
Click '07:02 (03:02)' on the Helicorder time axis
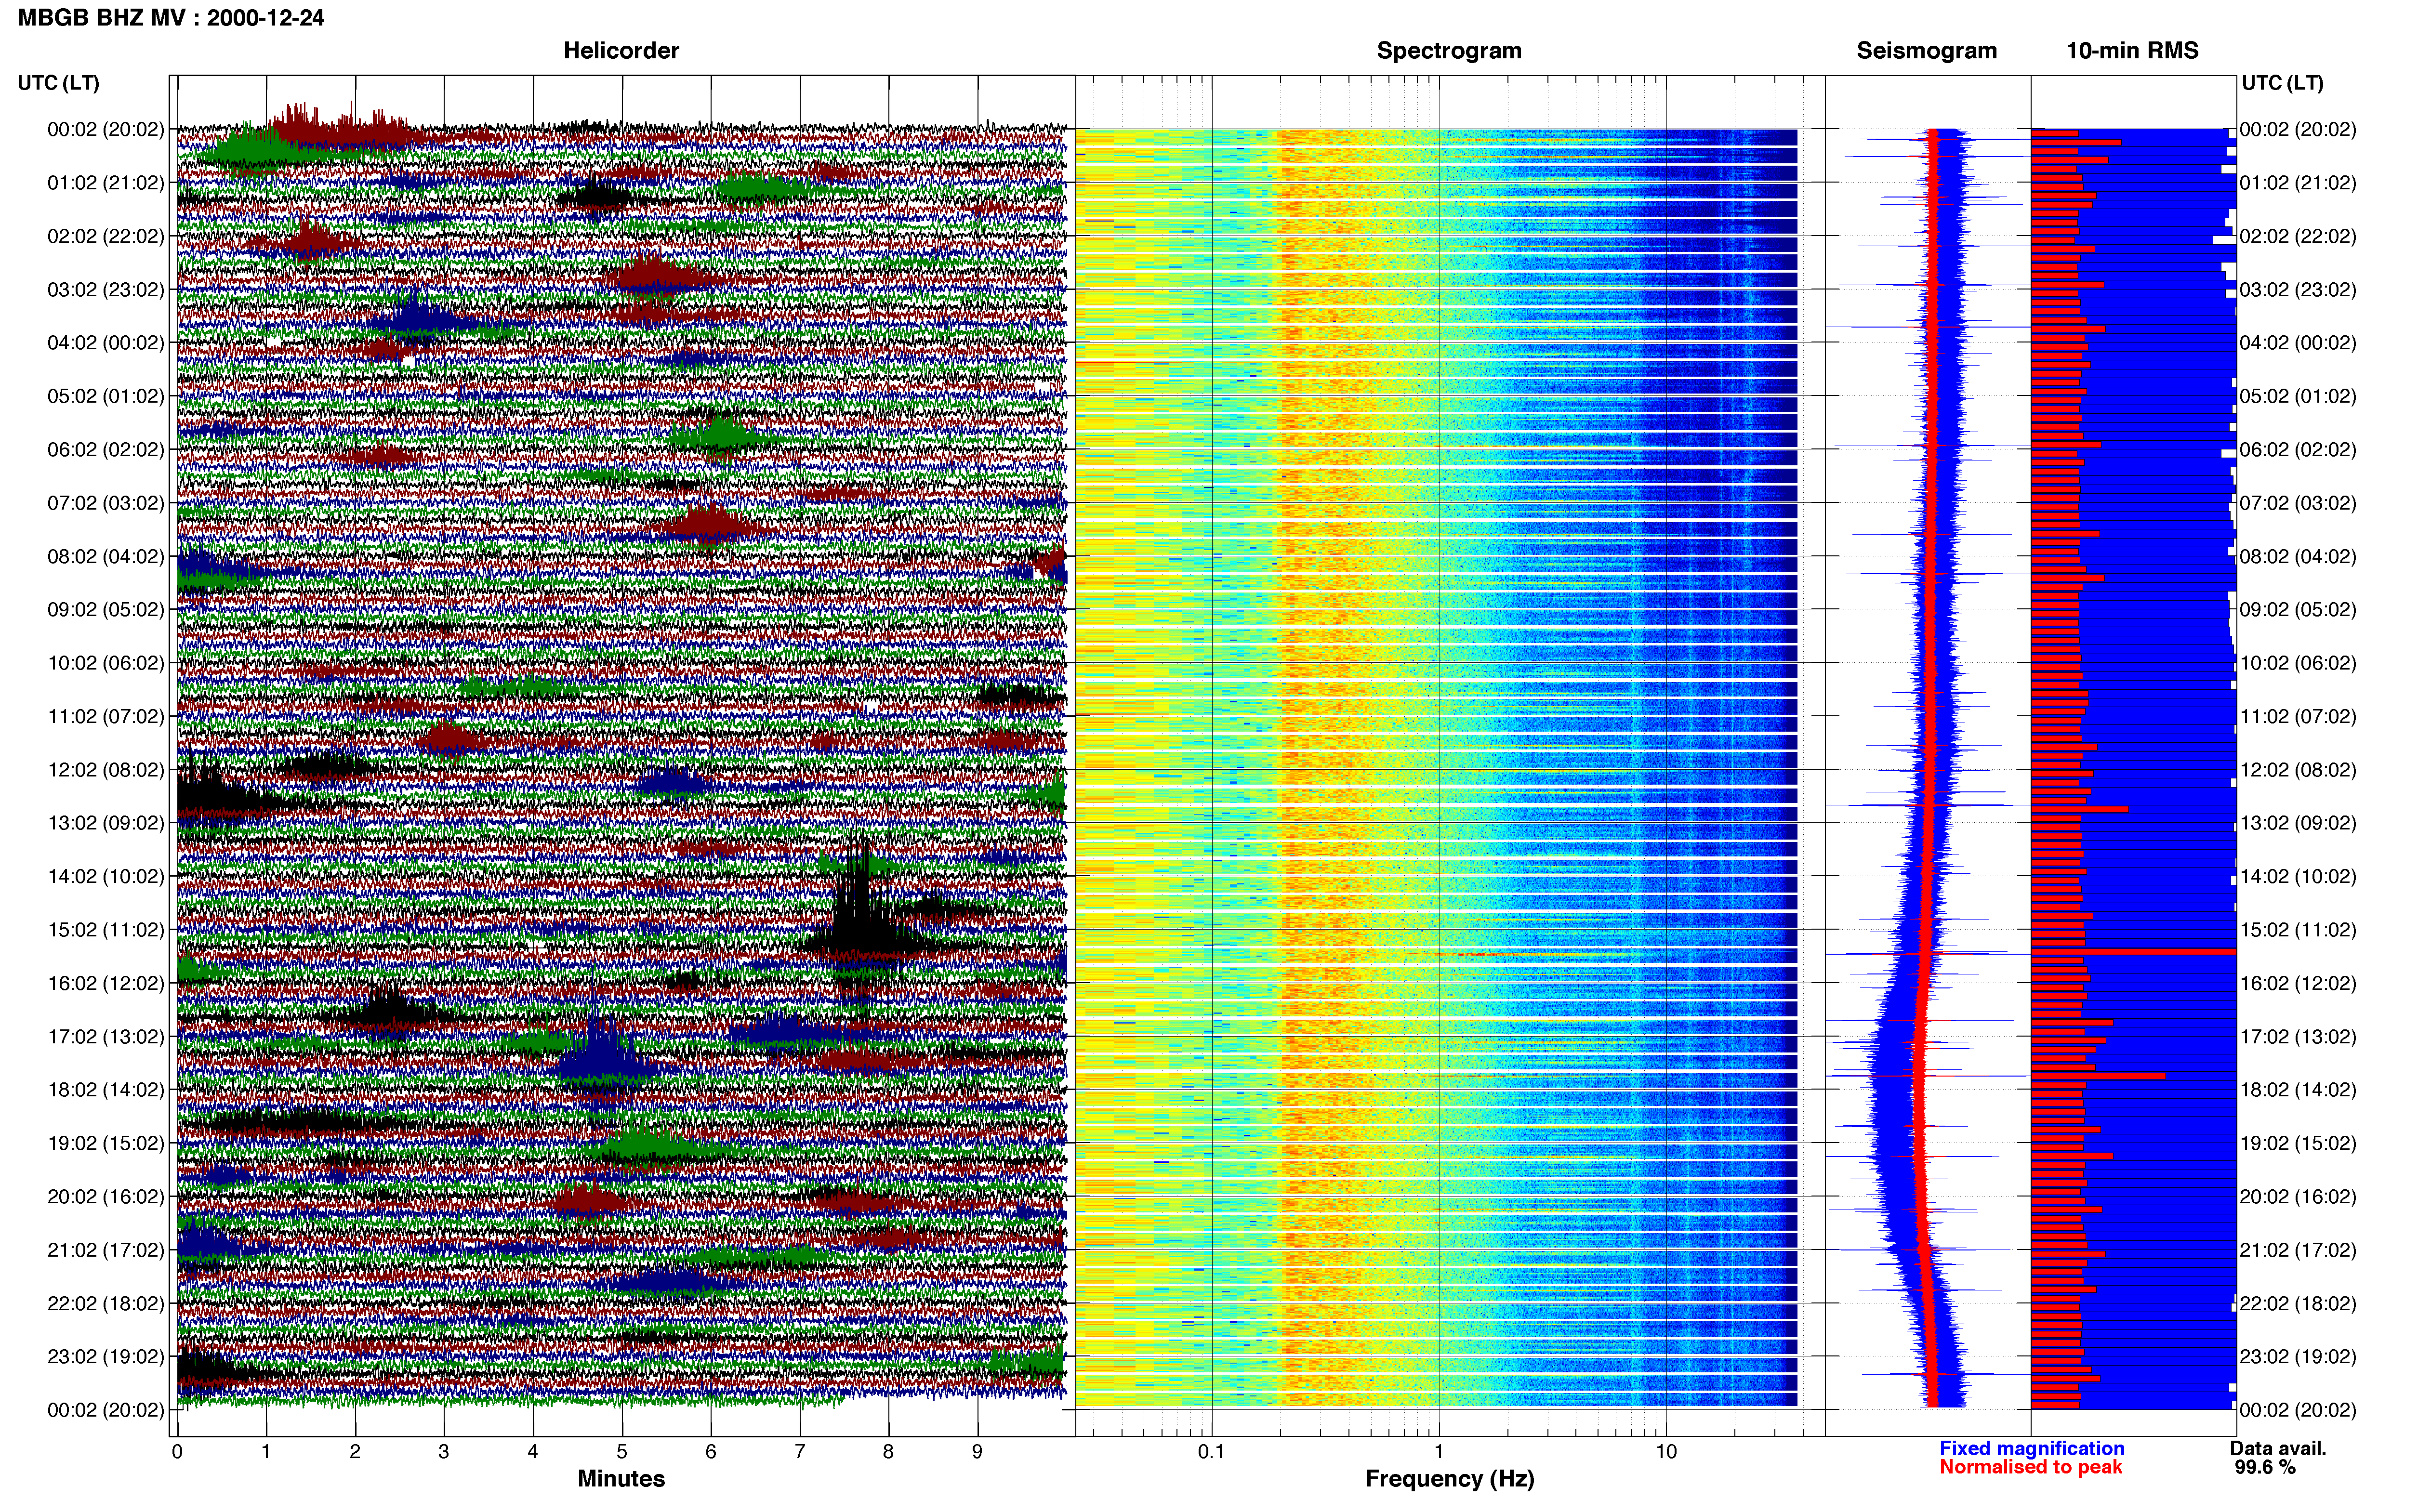click(x=105, y=502)
